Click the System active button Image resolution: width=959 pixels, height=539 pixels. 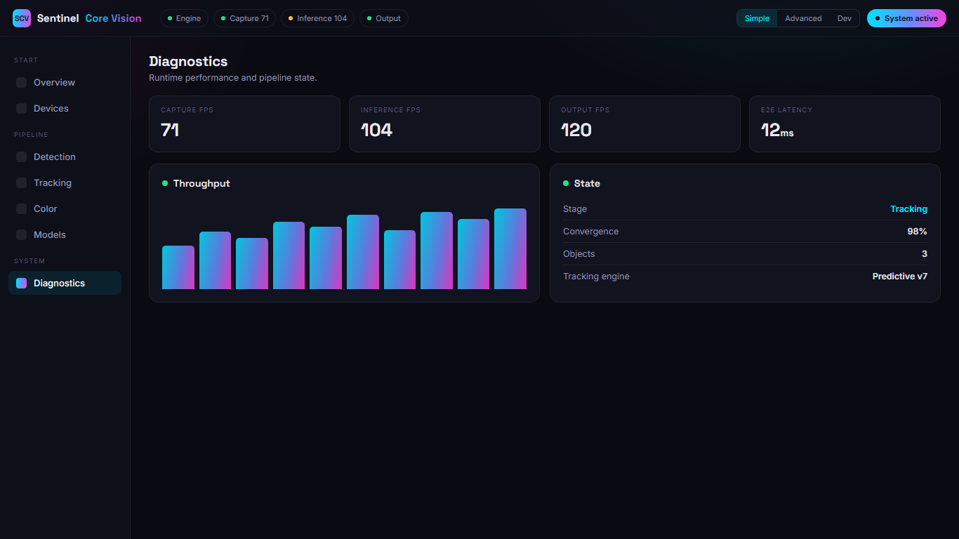pyautogui.click(x=906, y=18)
